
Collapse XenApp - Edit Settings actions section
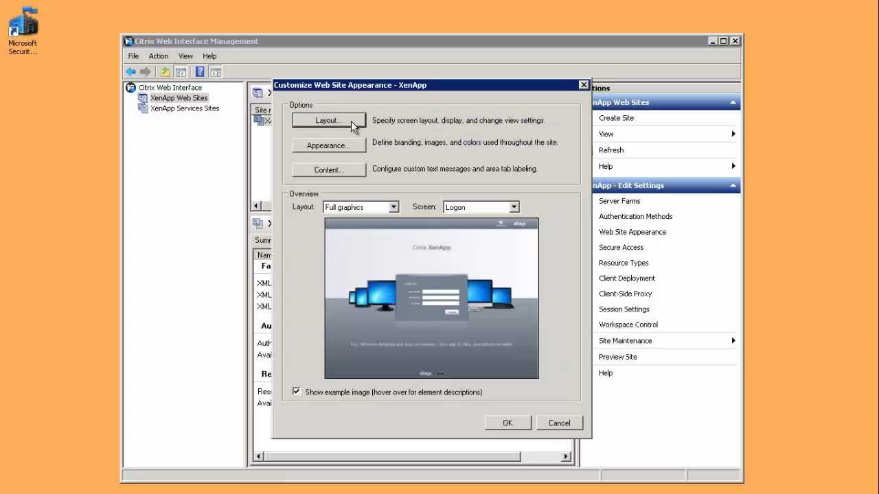pos(733,185)
